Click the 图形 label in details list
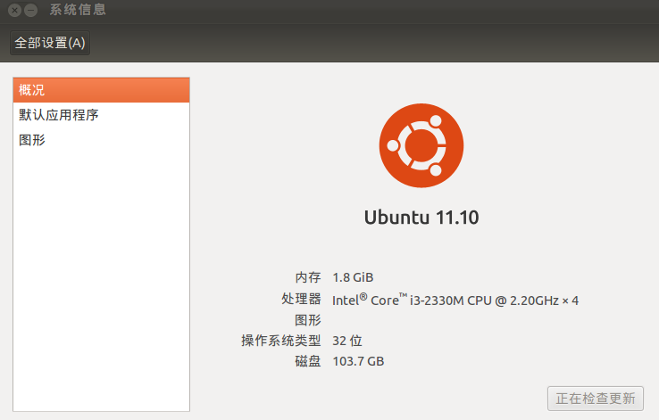 (308, 320)
